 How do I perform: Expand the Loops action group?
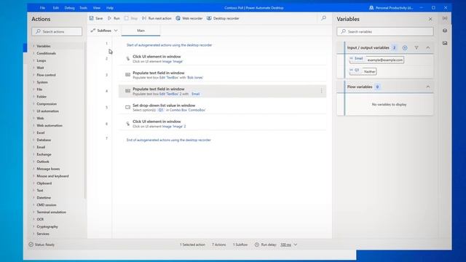(x=33, y=60)
